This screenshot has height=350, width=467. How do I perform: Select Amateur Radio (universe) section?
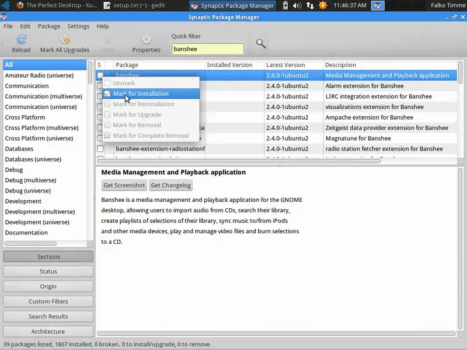pyautogui.click(x=45, y=75)
